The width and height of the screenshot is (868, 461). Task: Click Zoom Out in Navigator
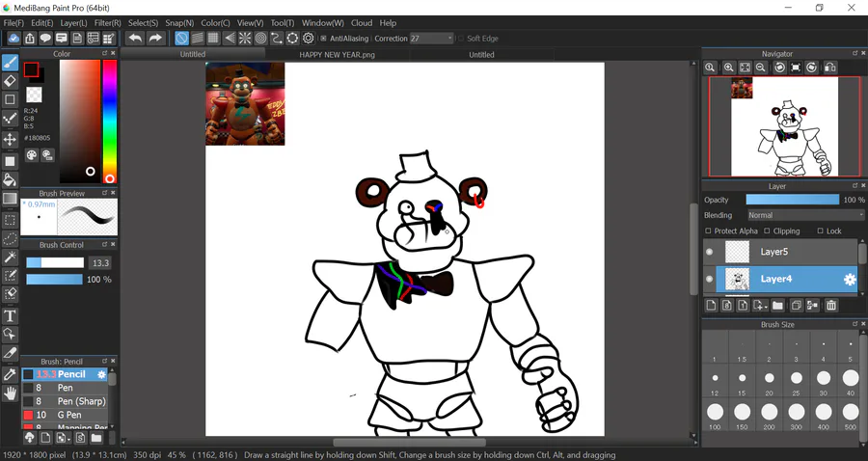click(x=761, y=68)
